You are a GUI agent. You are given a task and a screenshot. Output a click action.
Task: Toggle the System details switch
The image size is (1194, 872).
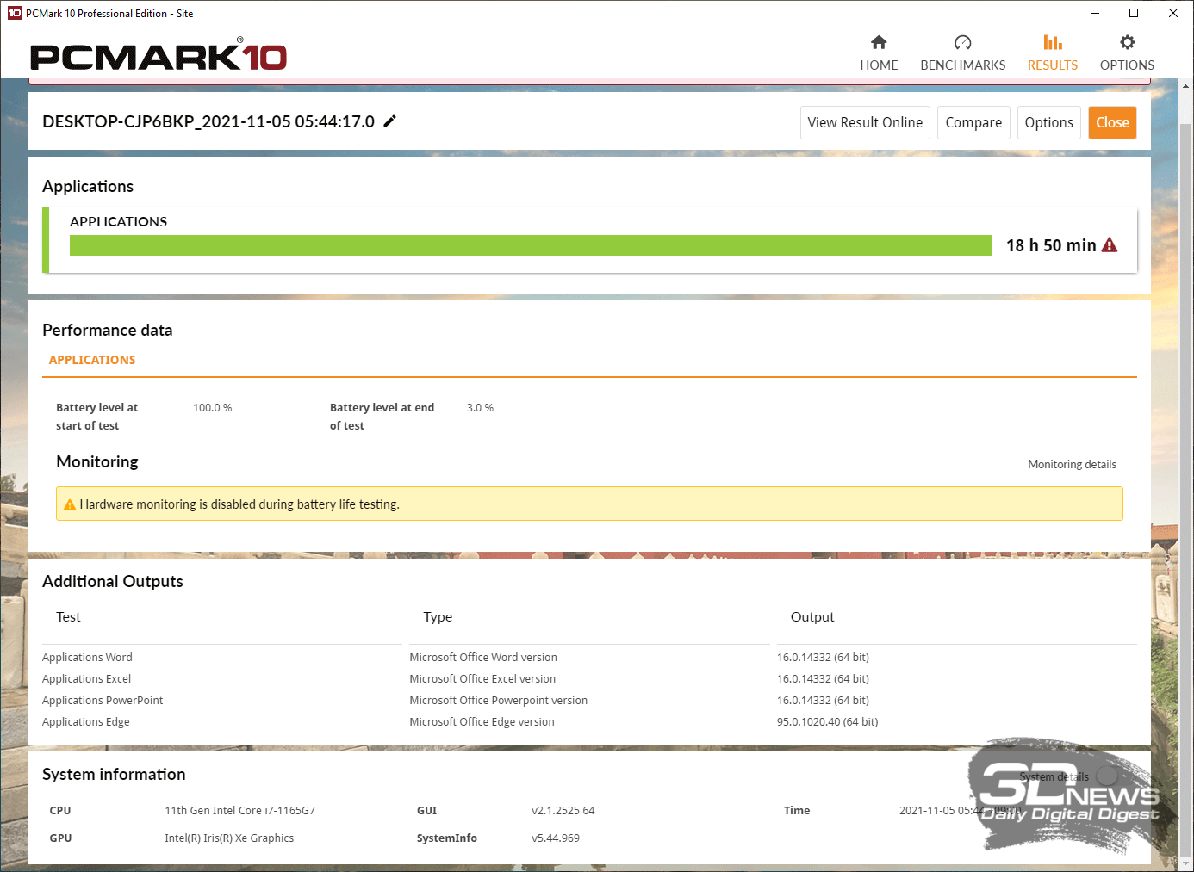[x=1107, y=776]
